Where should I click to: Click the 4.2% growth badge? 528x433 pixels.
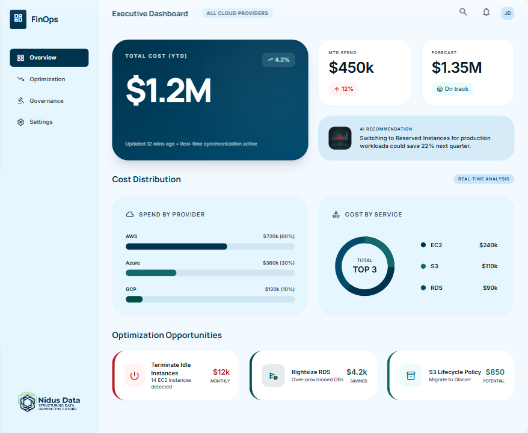[278, 60]
